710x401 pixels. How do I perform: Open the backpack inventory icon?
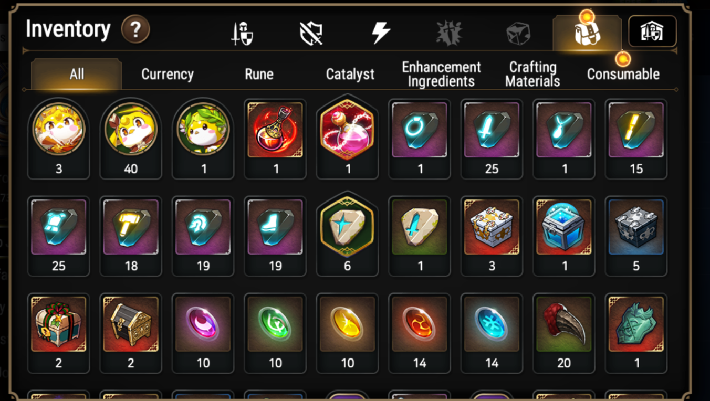click(587, 33)
